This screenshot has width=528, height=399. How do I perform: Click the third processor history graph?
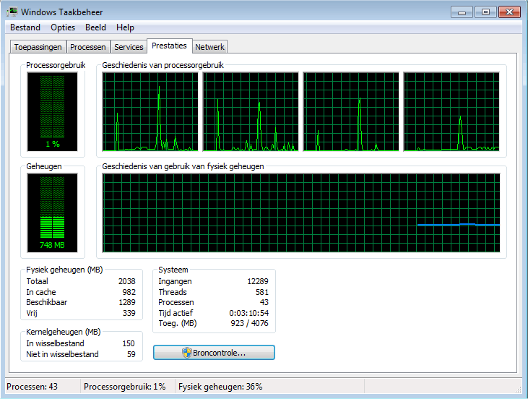tap(351, 111)
